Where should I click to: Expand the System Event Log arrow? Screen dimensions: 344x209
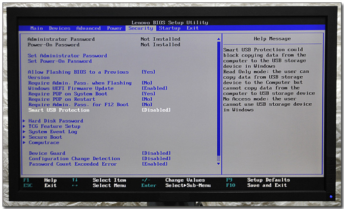tap(24, 132)
